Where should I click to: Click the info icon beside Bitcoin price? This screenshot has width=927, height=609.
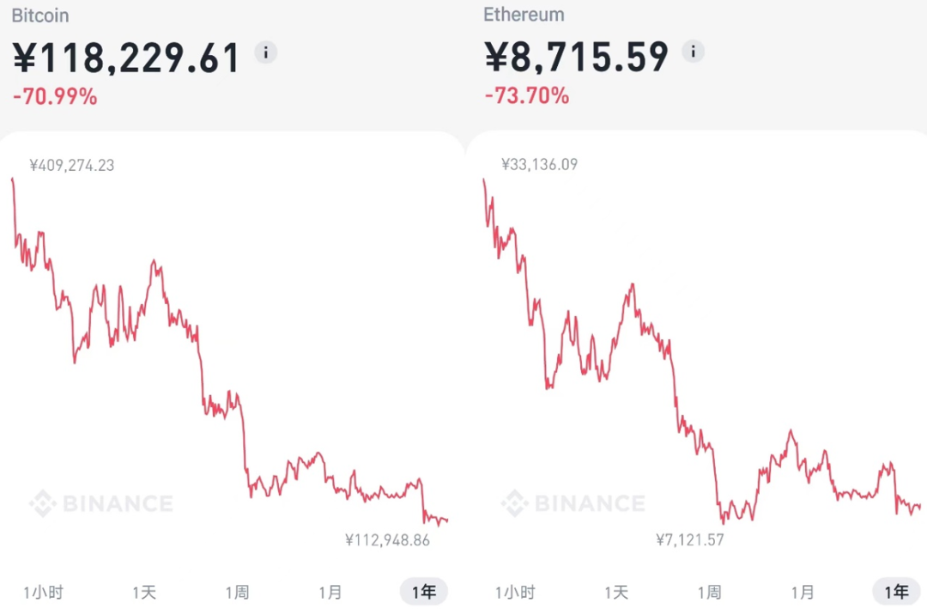265,52
